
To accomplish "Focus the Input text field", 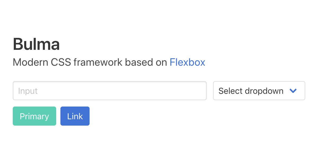I will pyautogui.click(x=109, y=91).
